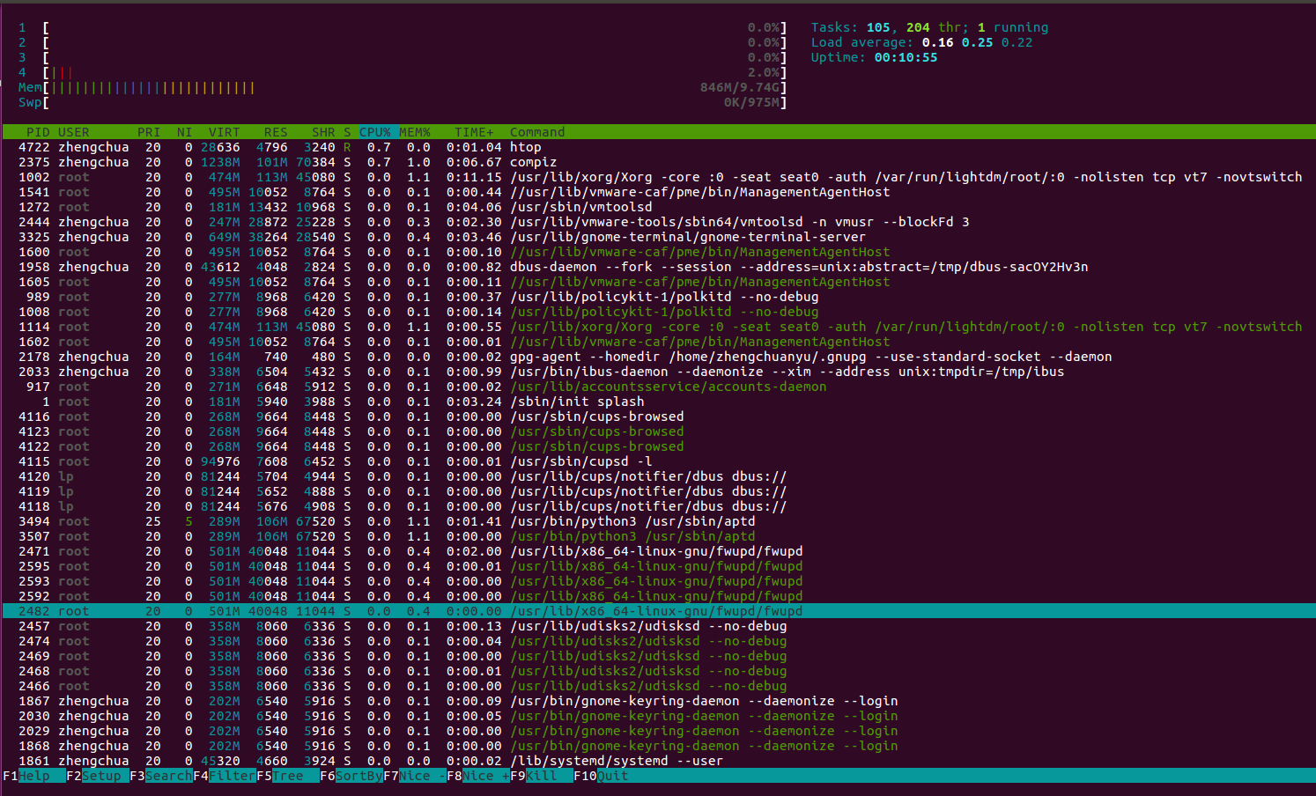
Task: Open Setup with F2 button
Action: click(x=98, y=776)
